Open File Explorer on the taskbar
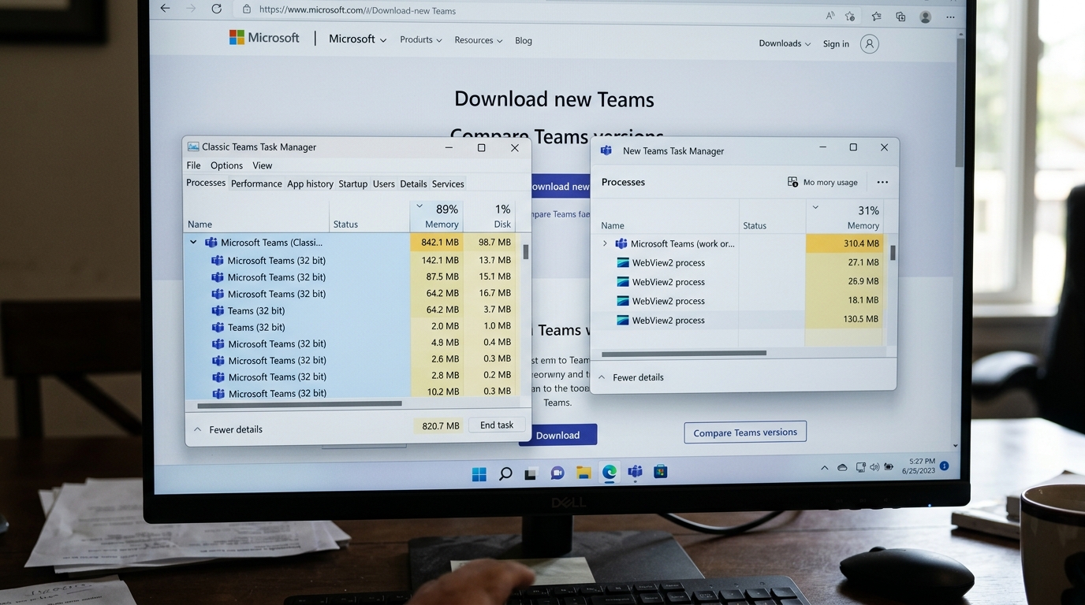The height and width of the screenshot is (605, 1085). click(x=584, y=473)
